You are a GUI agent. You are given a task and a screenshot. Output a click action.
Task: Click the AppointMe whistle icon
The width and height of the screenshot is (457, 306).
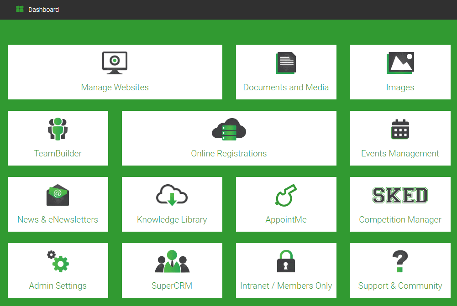(286, 195)
